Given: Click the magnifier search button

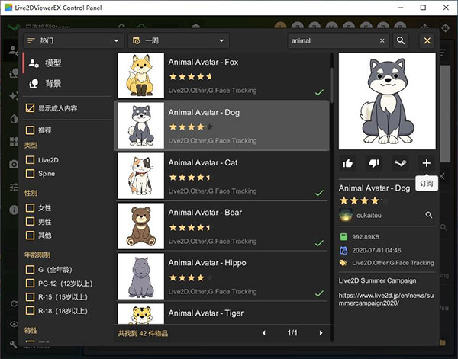Looking at the screenshot, I should [401, 40].
